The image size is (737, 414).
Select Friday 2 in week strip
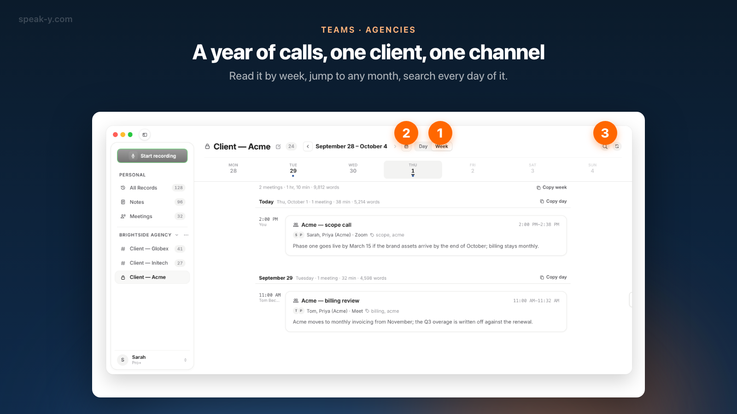click(473, 169)
